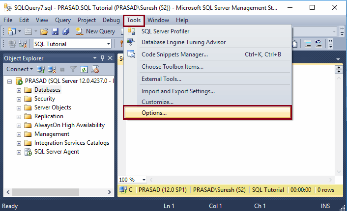Click the Stop square icon in Object Explorer
347x211 pixels.
[62, 70]
